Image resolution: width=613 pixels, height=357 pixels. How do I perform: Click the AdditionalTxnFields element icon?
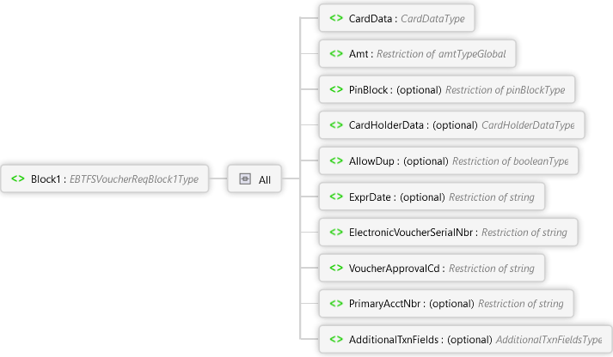pos(335,339)
